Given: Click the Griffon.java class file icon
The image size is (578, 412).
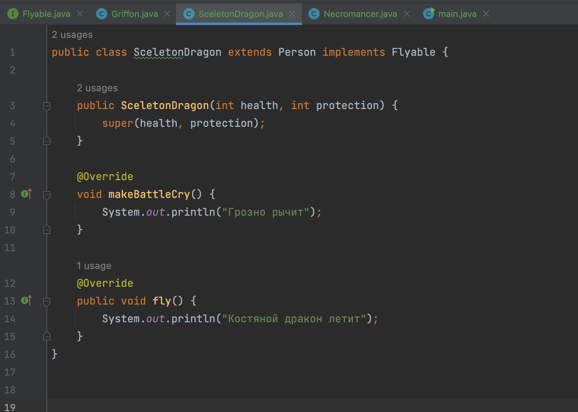Looking at the screenshot, I should [102, 14].
